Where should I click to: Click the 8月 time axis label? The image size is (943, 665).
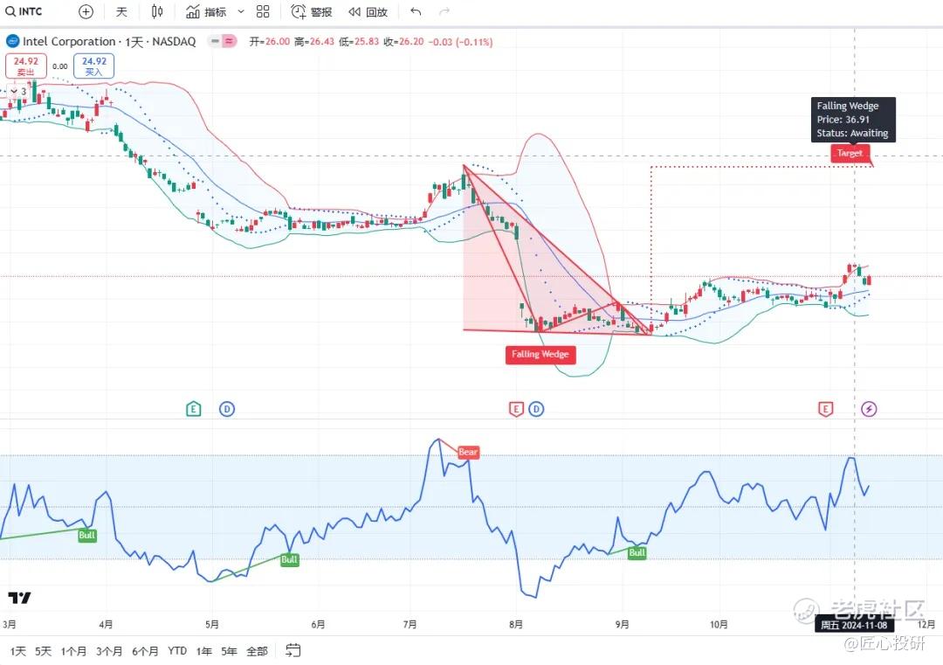(515, 624)
